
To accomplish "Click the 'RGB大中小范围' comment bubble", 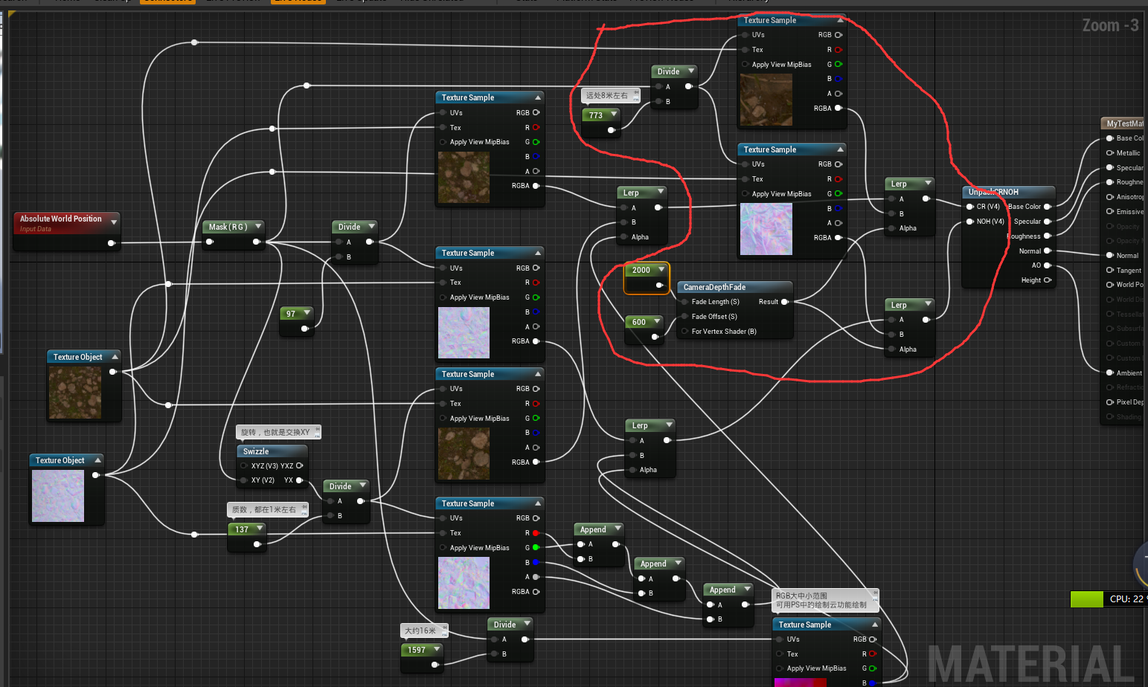I will 826,600.
